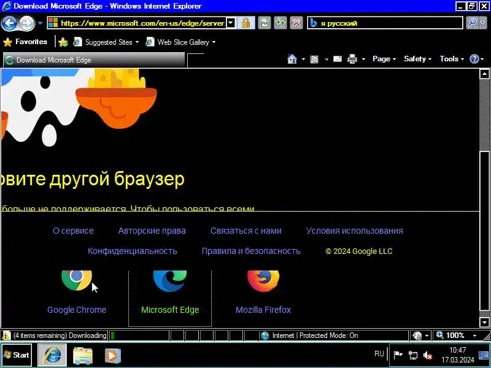Viewport: 491px width, 368px height.
Task: Click the Mozilla Firefox text link
Action: pyautogui.click(x=263, y=310)
